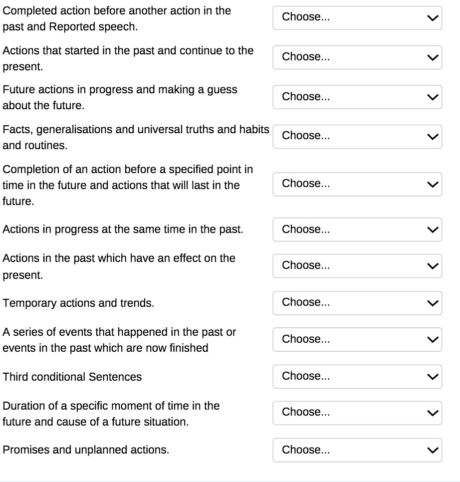Open the dropdown for 'Promises and unplanned actions'
This screenshot has width=460, height=482.
click(x=357, y=450)
